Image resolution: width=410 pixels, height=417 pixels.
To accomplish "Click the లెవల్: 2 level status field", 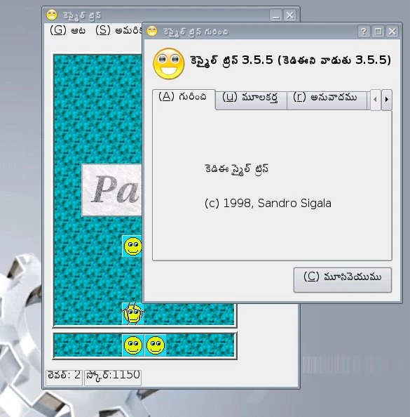I will pyautogui.click(x=64, y=377).
